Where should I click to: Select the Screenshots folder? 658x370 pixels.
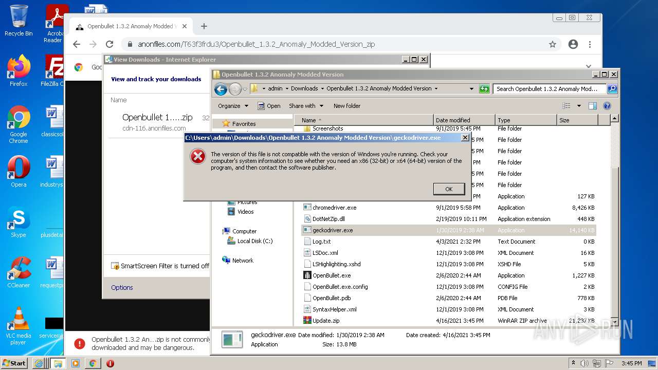327,128
